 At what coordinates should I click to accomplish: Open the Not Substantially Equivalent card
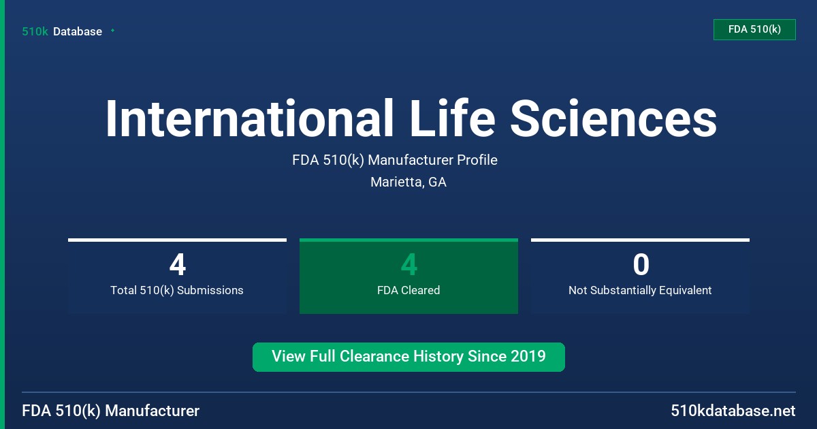(640, 276)
